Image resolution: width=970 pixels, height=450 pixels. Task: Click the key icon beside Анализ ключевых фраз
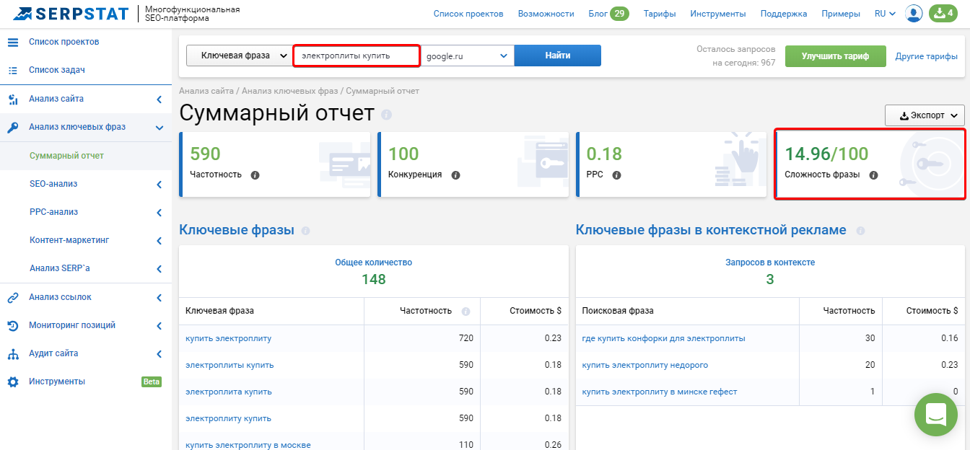tap(12, 128)
